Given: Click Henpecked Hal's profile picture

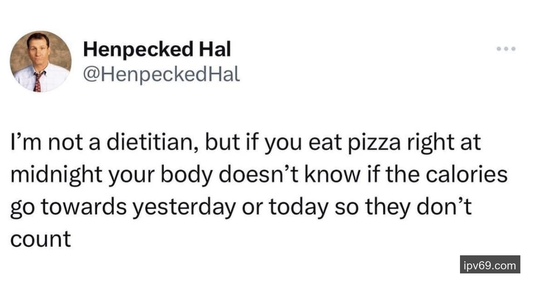Looking at the screenshot, I should 40,61.
